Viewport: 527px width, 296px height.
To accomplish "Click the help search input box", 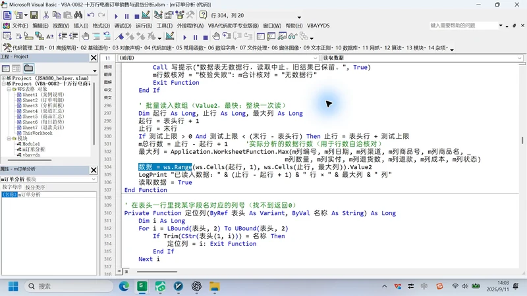I will (463, 26).
